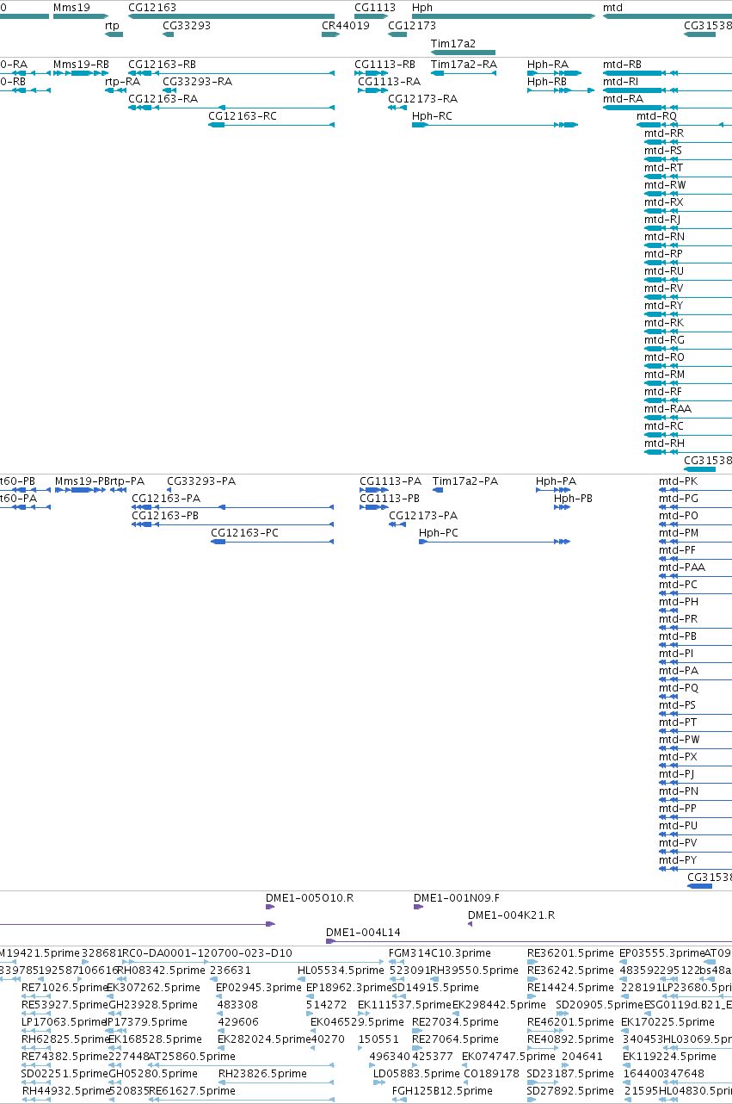Open the DME1-004K21.R clone

[x=471, y=924]
